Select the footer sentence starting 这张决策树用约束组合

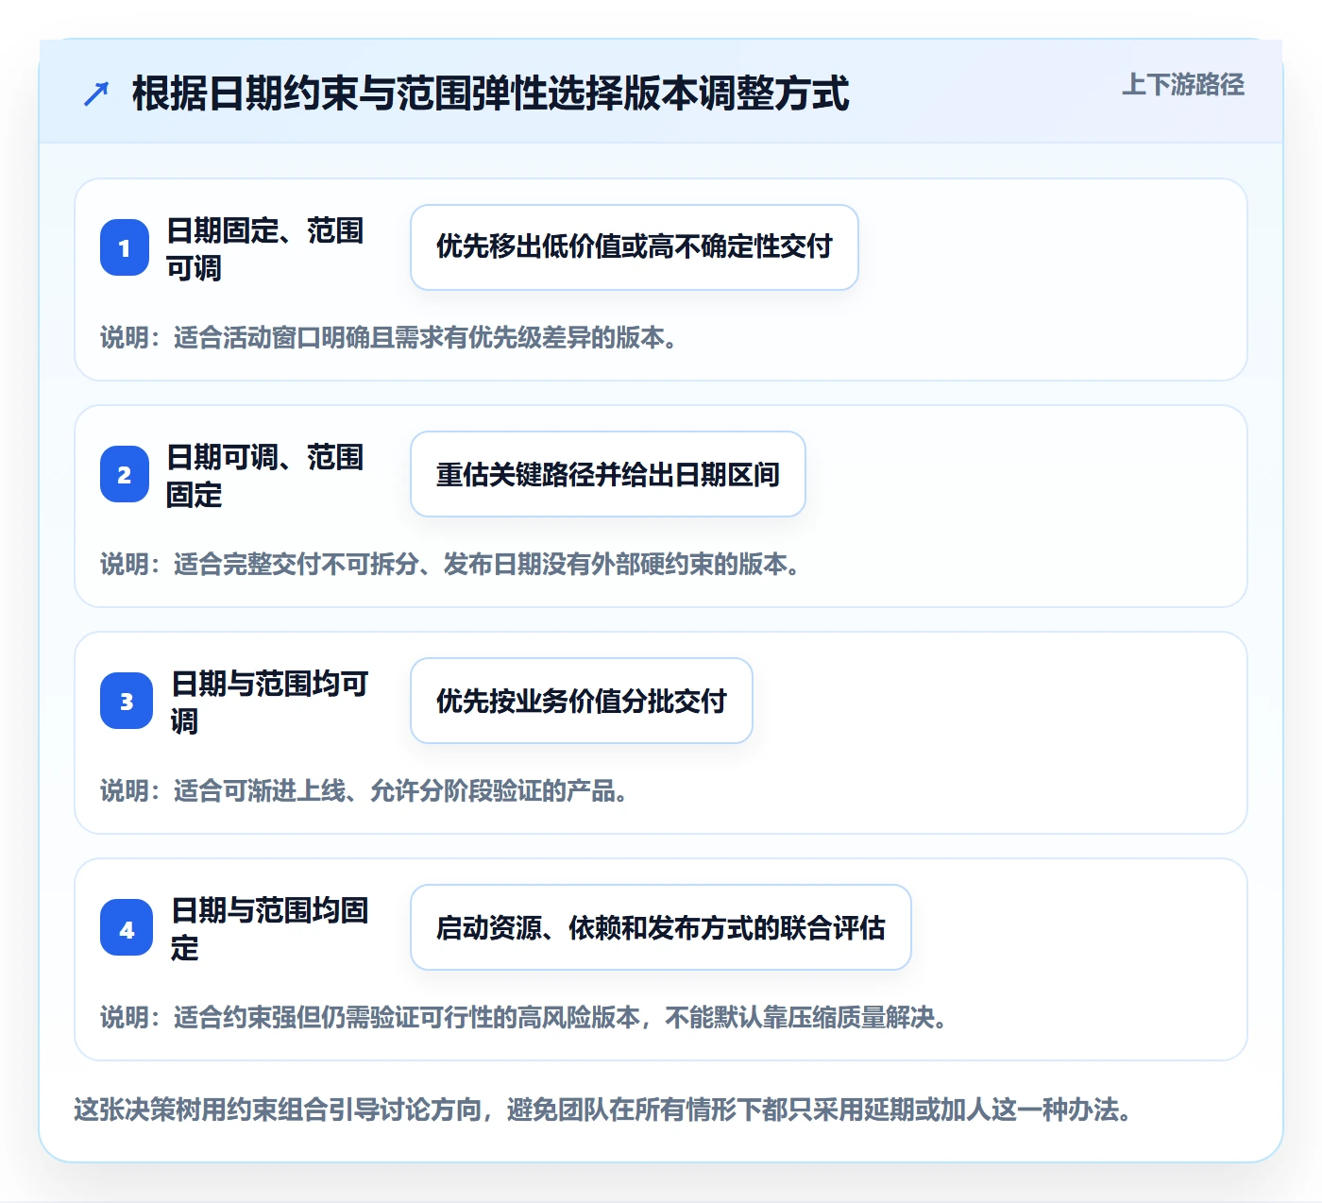(603, 1109)
